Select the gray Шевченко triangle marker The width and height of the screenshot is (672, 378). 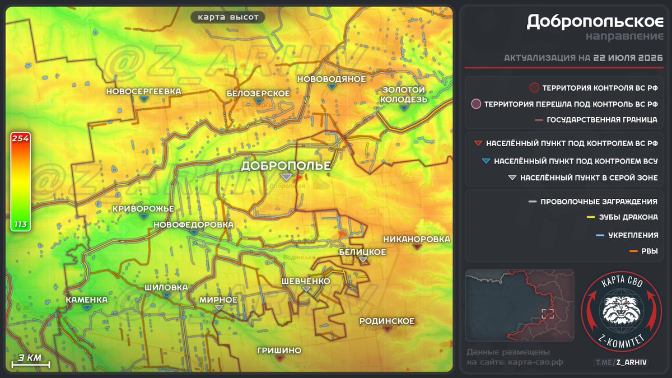[x=306, y=290]
